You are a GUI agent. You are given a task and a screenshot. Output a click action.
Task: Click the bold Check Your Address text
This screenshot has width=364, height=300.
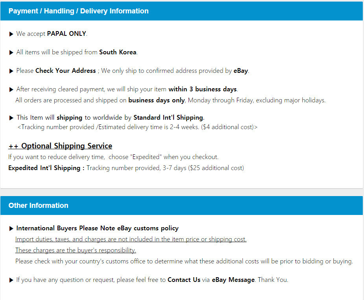pos(65,70)
